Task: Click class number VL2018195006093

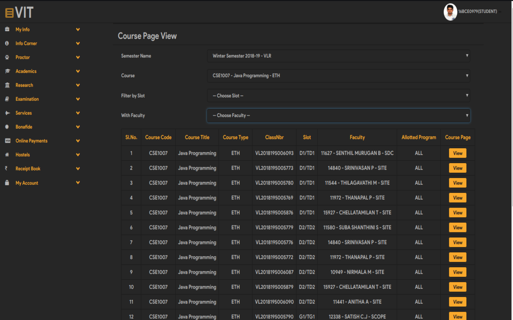Action: (x=274, y=153)
